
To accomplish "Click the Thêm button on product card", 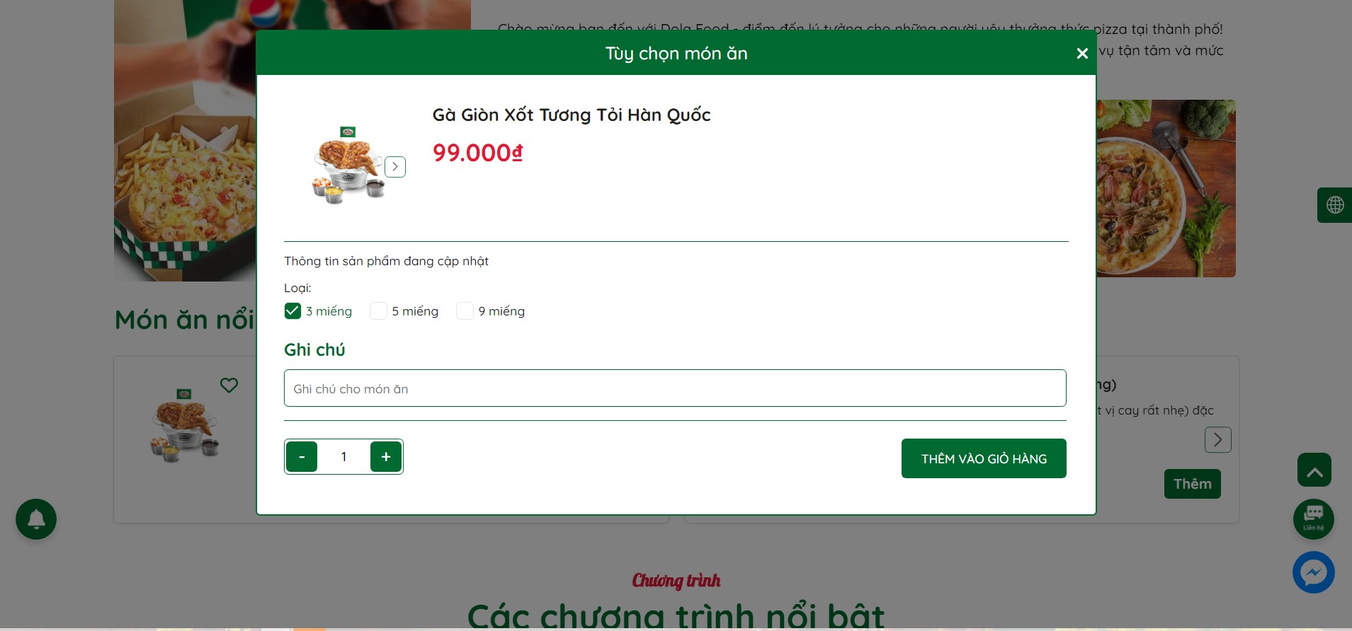I will tap(1192, 484).
